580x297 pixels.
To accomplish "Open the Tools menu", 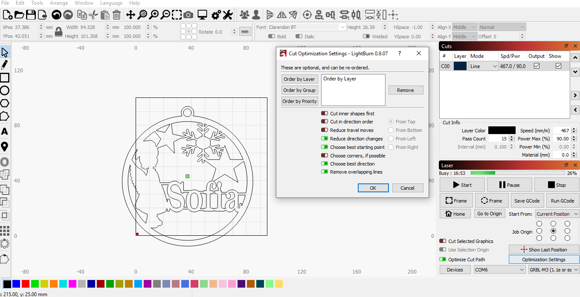I will point(37,3).
